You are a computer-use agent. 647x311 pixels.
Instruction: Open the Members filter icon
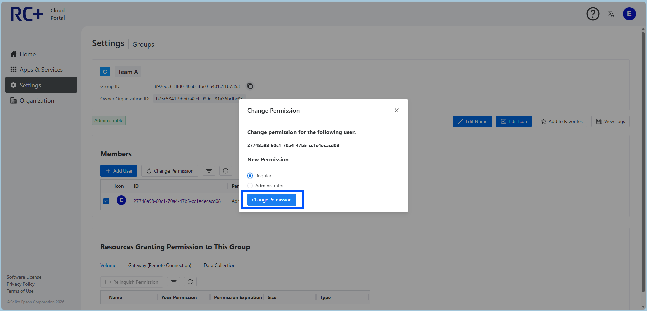pos(209,171)
